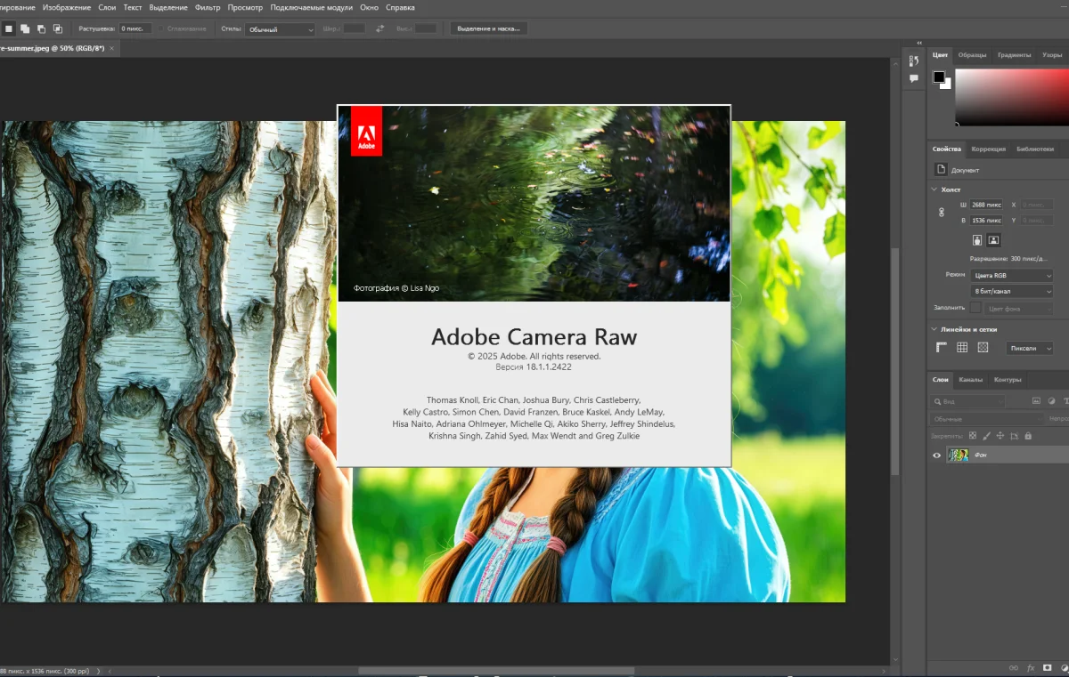The height and width of the screenshot is (677, 1069).
Task: Hide the Фон layer with eye icon
Action: click(x=936, y=455)
